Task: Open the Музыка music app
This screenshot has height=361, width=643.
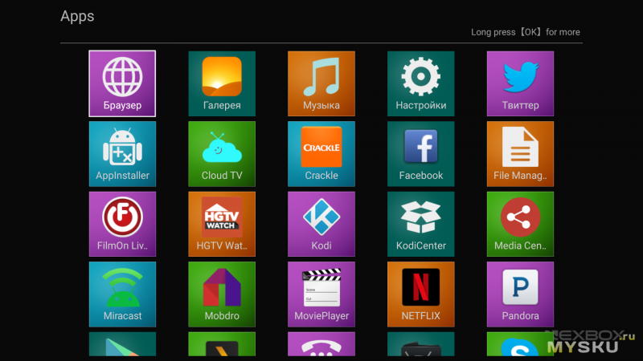Action: tap(321, 83)
